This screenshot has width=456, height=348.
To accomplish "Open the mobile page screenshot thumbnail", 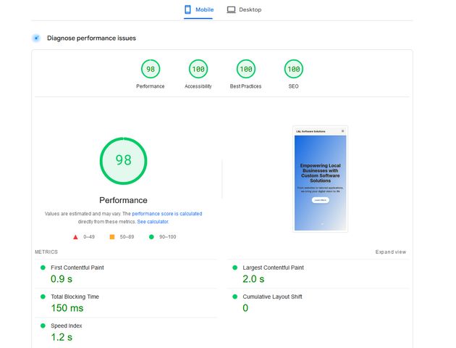I will click(x=320, y=179).
